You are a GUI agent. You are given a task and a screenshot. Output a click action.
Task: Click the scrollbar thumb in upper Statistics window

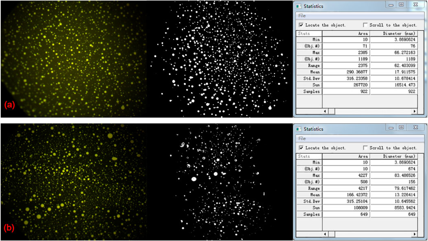point(332,111)
